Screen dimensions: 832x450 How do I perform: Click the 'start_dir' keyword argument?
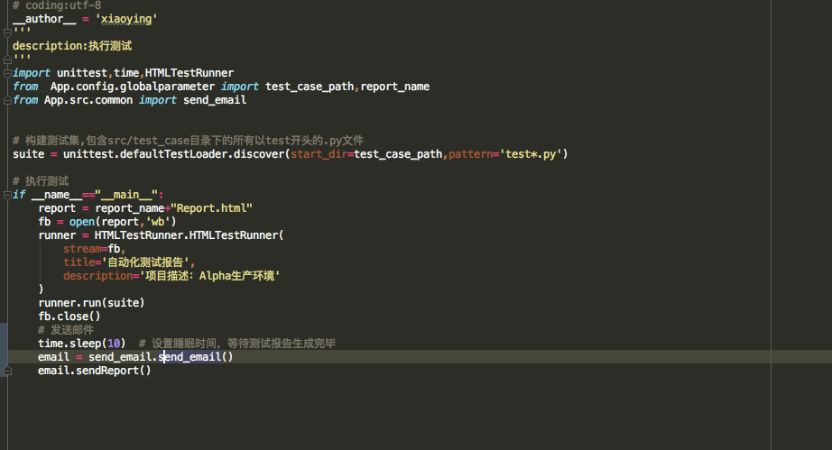(x=319, y=154)
